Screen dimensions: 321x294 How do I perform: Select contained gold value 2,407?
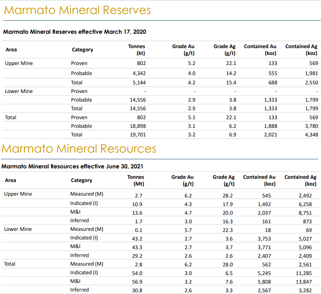click(x=264, y=256)
